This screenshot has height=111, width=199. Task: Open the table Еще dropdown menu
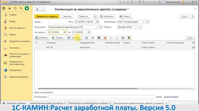(190, 38)
